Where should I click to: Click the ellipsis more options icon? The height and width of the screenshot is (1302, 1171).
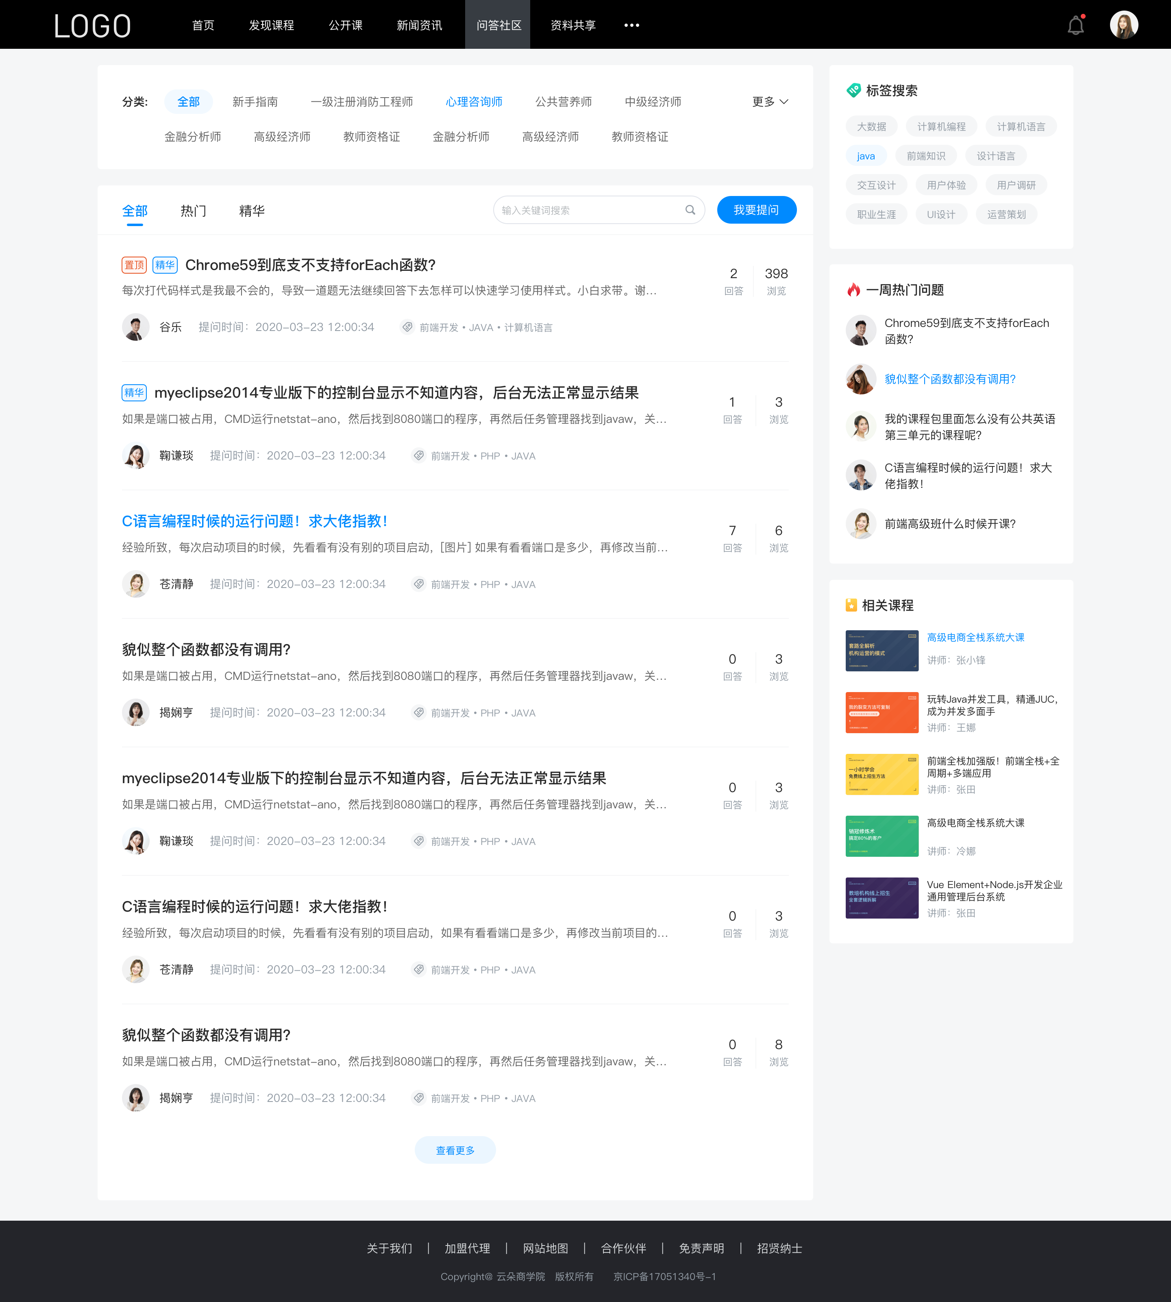[632, 25]
